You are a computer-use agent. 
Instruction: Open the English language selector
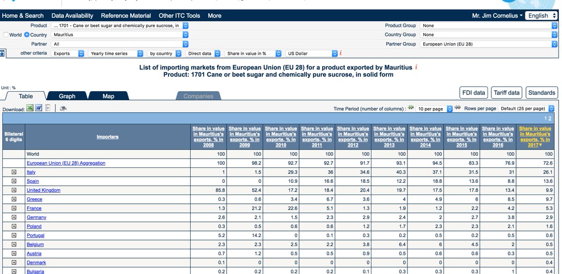(x=542, y=15)
